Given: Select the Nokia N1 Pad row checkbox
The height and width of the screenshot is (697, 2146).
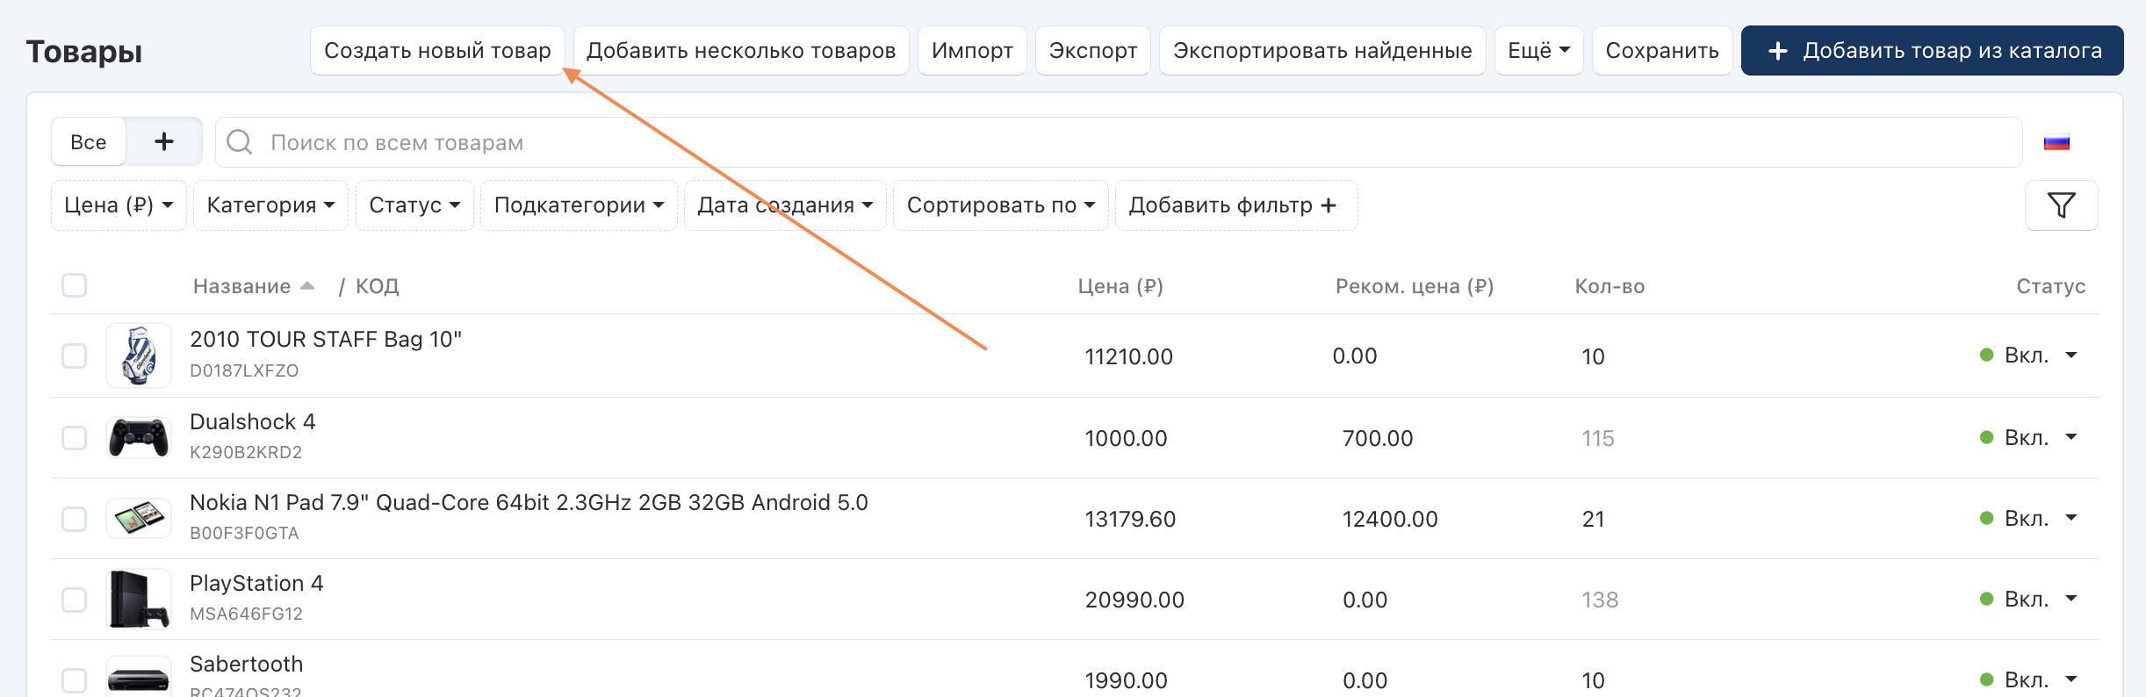Looking at the screenshot, I should click(75, 519).
